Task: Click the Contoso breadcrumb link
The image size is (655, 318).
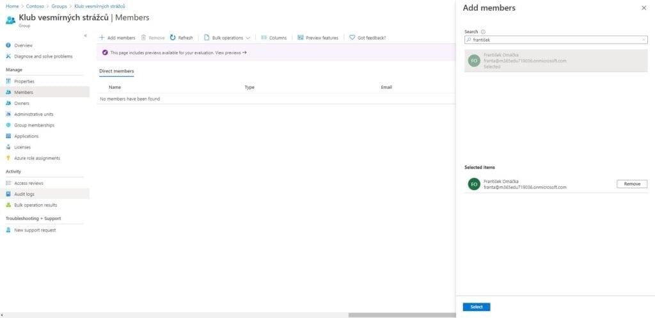Action: pyautogui.click(x=35, y=6)
